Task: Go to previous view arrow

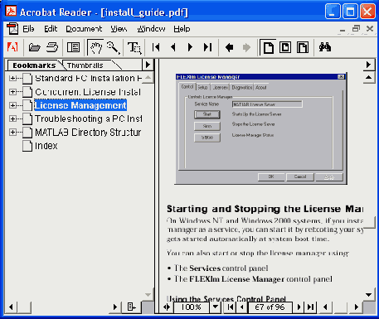Action: [x=229, y=47]
